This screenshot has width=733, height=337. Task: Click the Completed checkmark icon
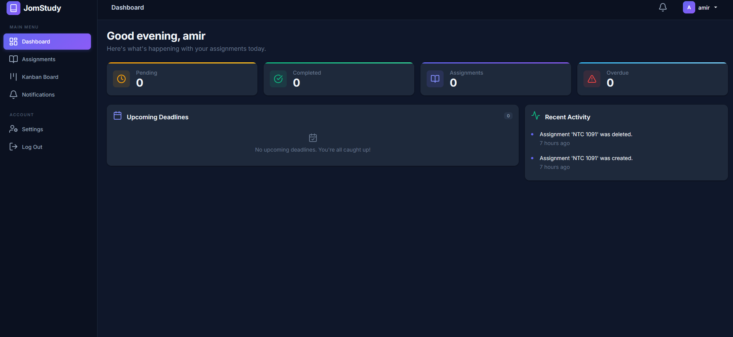coord(278,79)
